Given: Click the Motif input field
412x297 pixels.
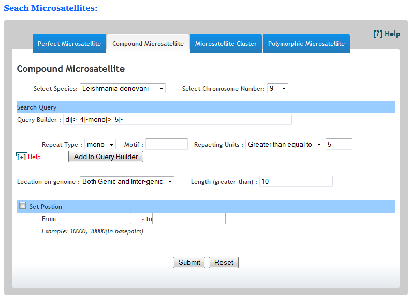Looking at the screenshot, I should 167,145.
